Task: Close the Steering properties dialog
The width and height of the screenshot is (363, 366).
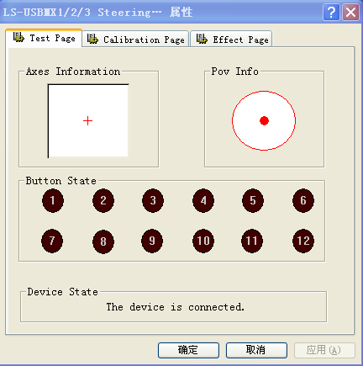Action: (350, 13)
